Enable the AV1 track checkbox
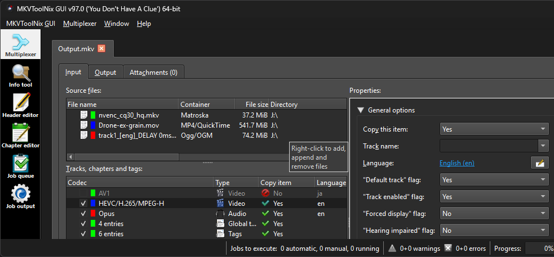Screen dimensions: 554x257 (83, 193)
